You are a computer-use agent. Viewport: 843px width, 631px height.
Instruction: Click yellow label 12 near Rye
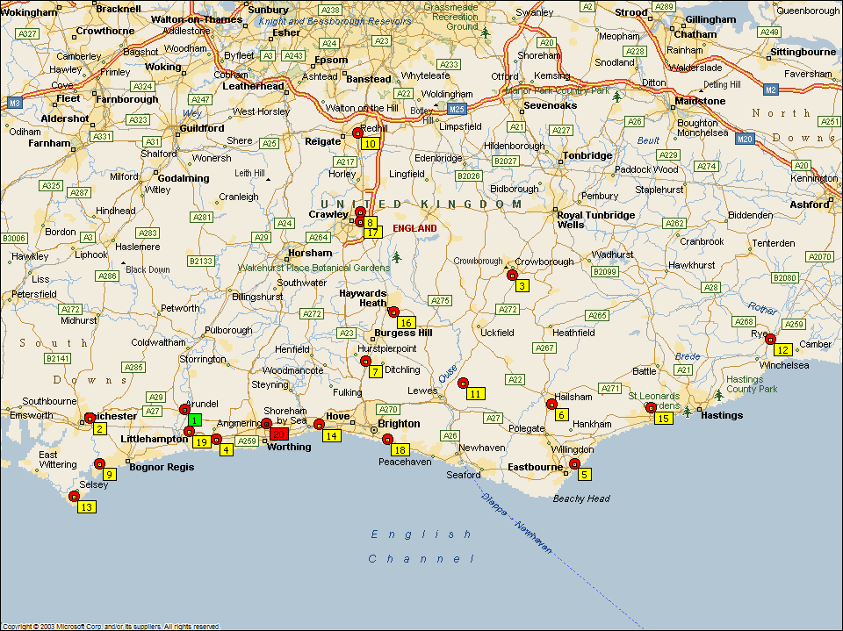(782, 350)
